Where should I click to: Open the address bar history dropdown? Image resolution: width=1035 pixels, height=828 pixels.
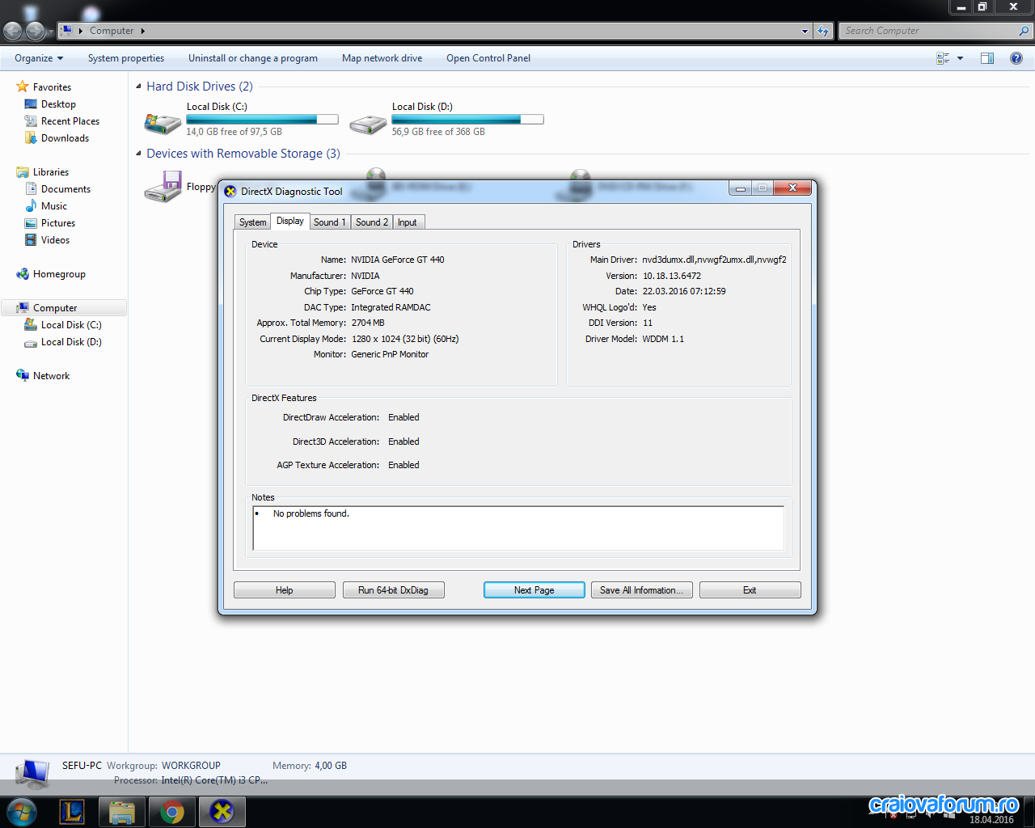pyautogui.click(x=805, y=31)
